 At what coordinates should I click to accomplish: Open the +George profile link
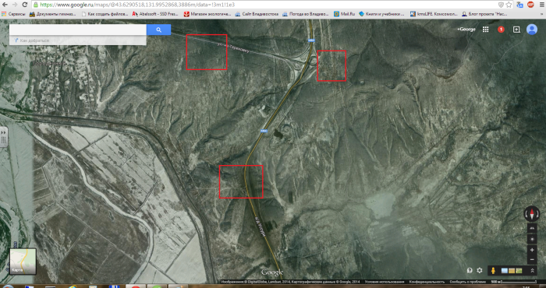coord(466,30)
